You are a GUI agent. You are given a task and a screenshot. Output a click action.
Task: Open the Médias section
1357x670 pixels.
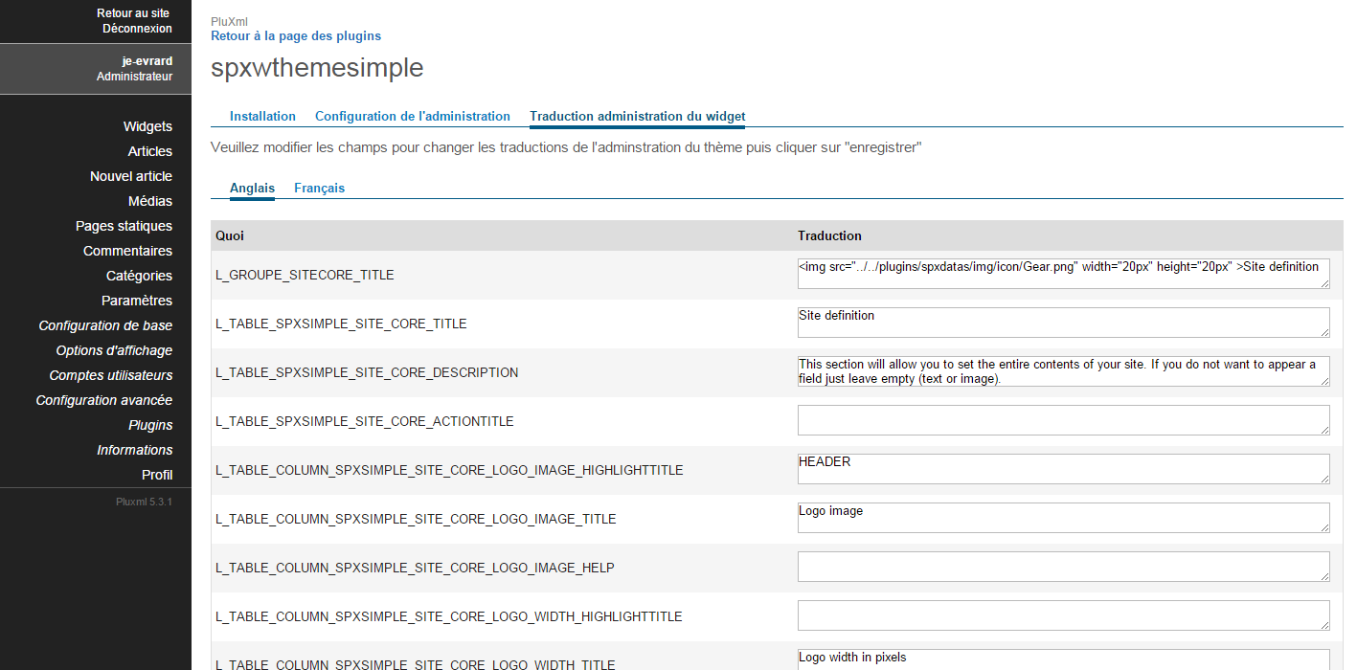pyautogui.click(x=150, y=201)
